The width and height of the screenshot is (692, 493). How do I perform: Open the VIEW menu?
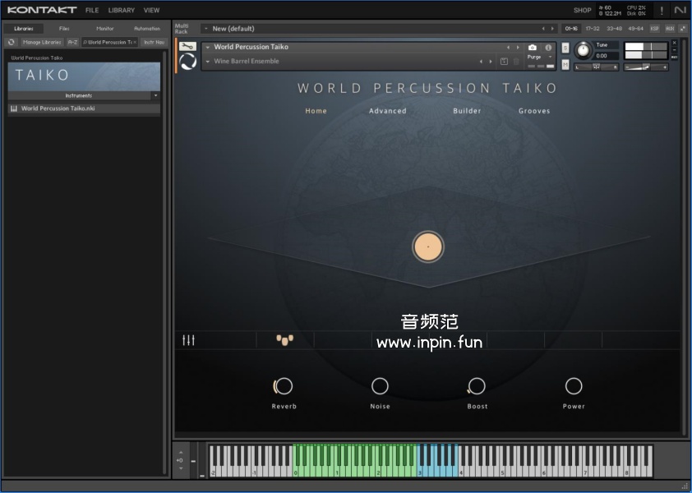click(x=151, y=10)
